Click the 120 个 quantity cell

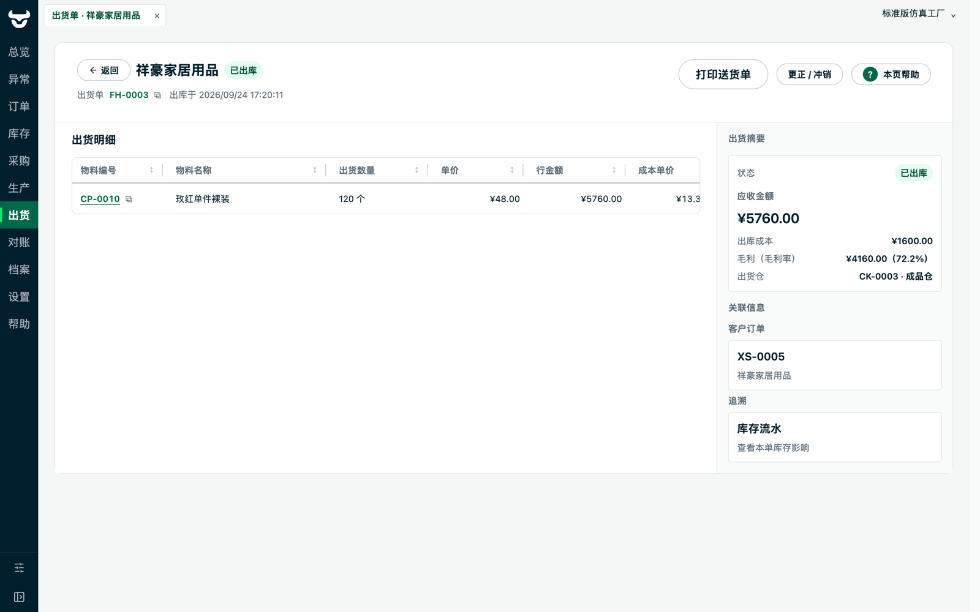click(x=352, y=199)
